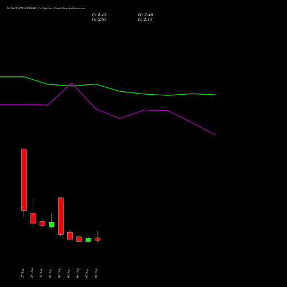Click the low value 'L: 2.15'
The width and height of the screenshot is (287, 287).
click(145, 20)
